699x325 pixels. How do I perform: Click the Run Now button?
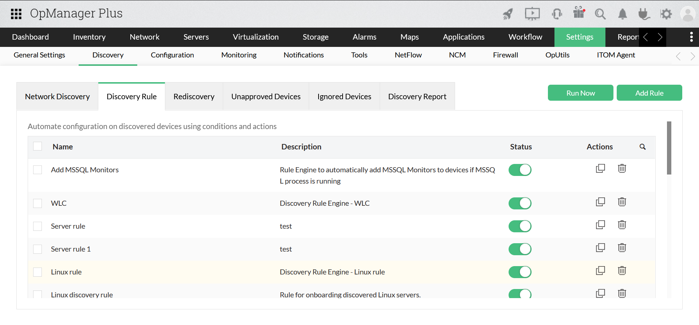(x=580, y=93)
